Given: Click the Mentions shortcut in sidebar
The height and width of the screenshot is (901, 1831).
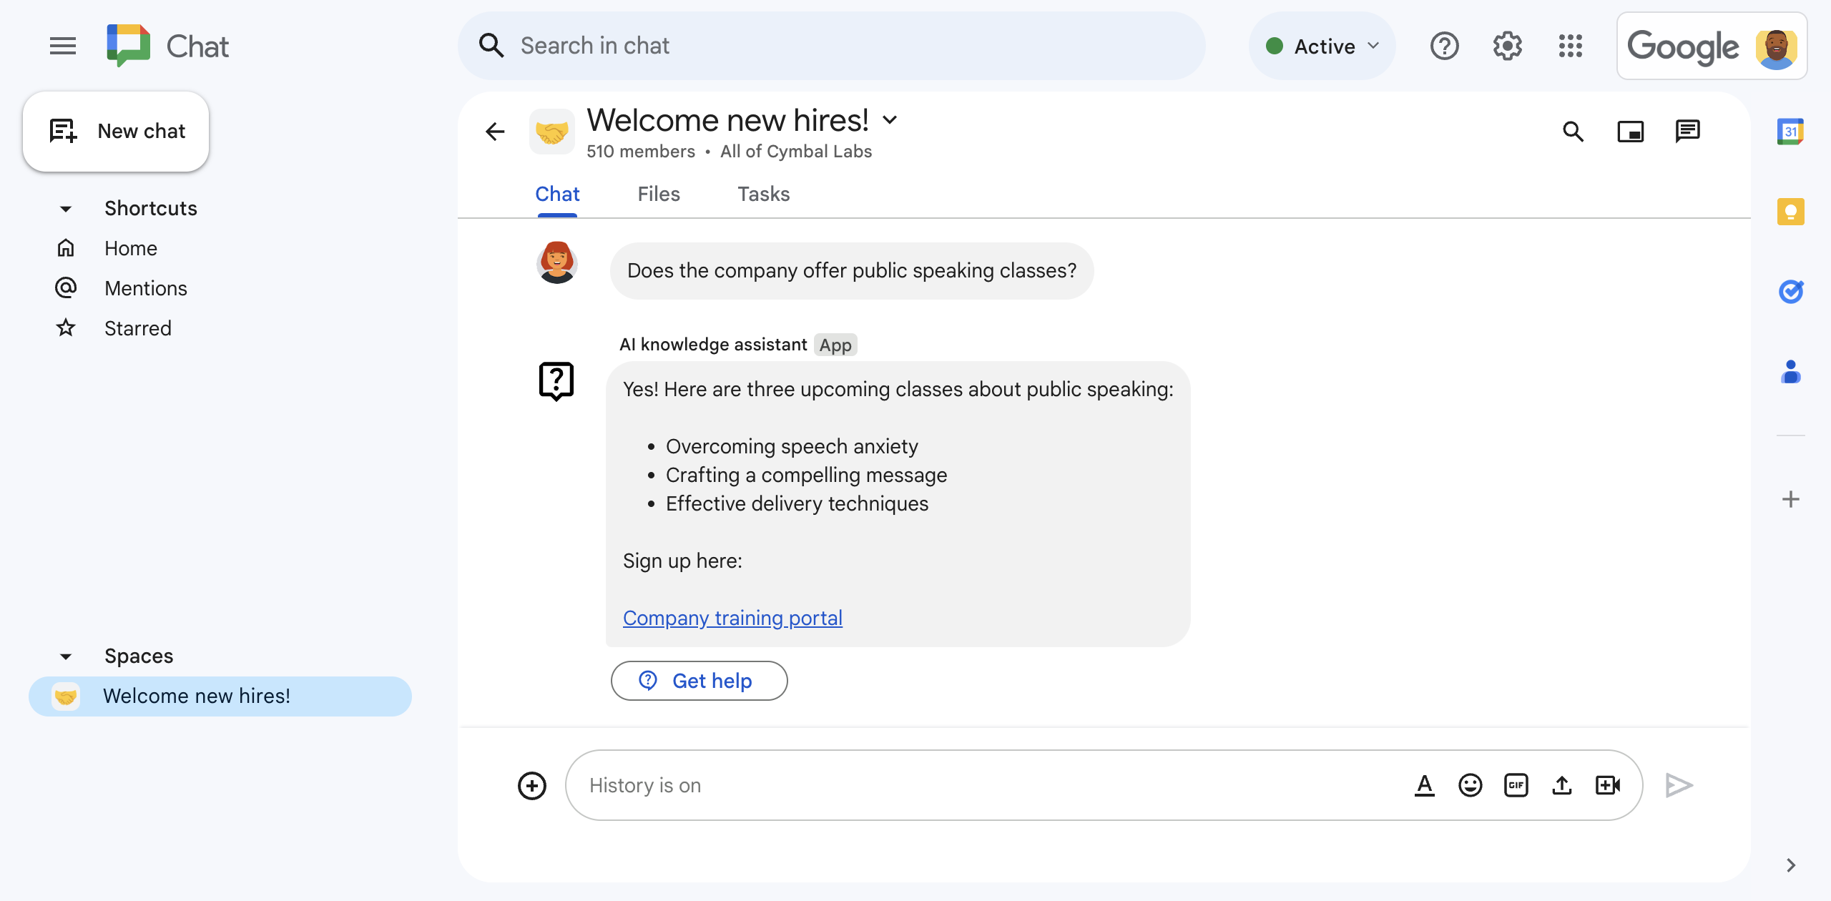Looking at the screenshot, I should pyautogui.click(x=144, y=287).
